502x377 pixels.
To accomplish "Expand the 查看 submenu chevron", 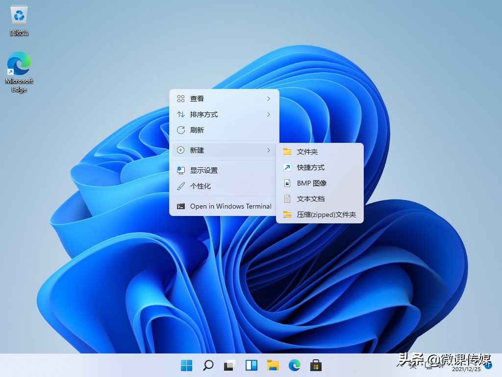I will click(x=268, y=98).
